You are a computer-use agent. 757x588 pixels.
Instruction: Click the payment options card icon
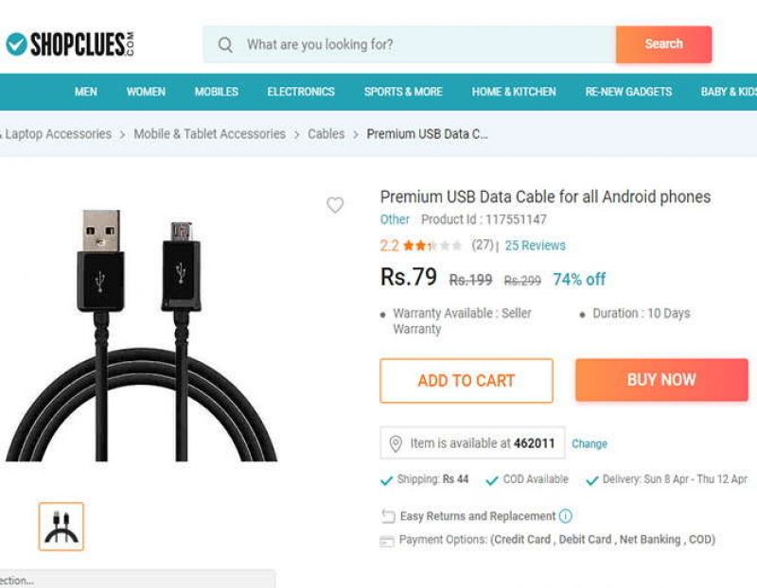tap(387, 541)
